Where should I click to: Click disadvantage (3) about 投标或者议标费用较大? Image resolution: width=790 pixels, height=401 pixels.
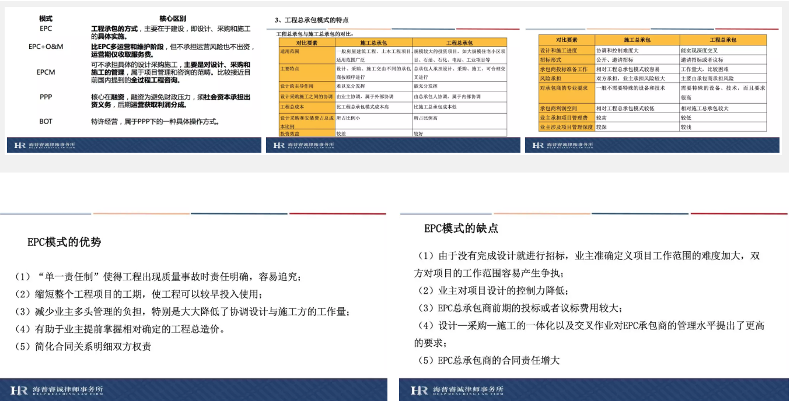[x=521, y=308]
